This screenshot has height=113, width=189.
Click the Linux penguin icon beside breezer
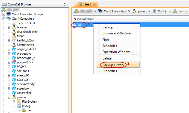point(14,27)
